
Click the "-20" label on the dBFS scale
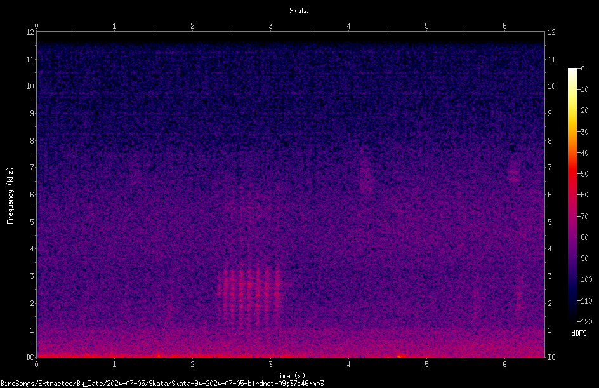point(583,110)
